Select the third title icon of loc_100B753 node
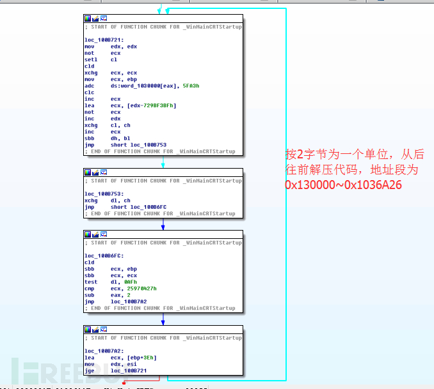434x389 pixels. coord(104,172)
